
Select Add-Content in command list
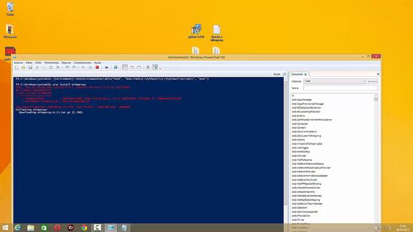(x=299, y=128)
